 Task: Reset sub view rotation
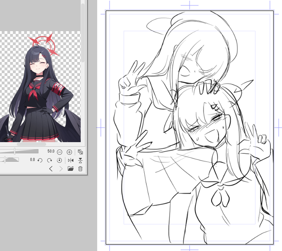pyautogui.click(x=59, y=160)
